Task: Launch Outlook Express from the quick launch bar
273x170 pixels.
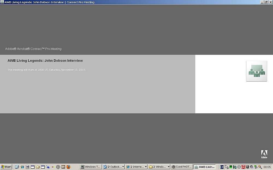Action: (x=17, y=167)
